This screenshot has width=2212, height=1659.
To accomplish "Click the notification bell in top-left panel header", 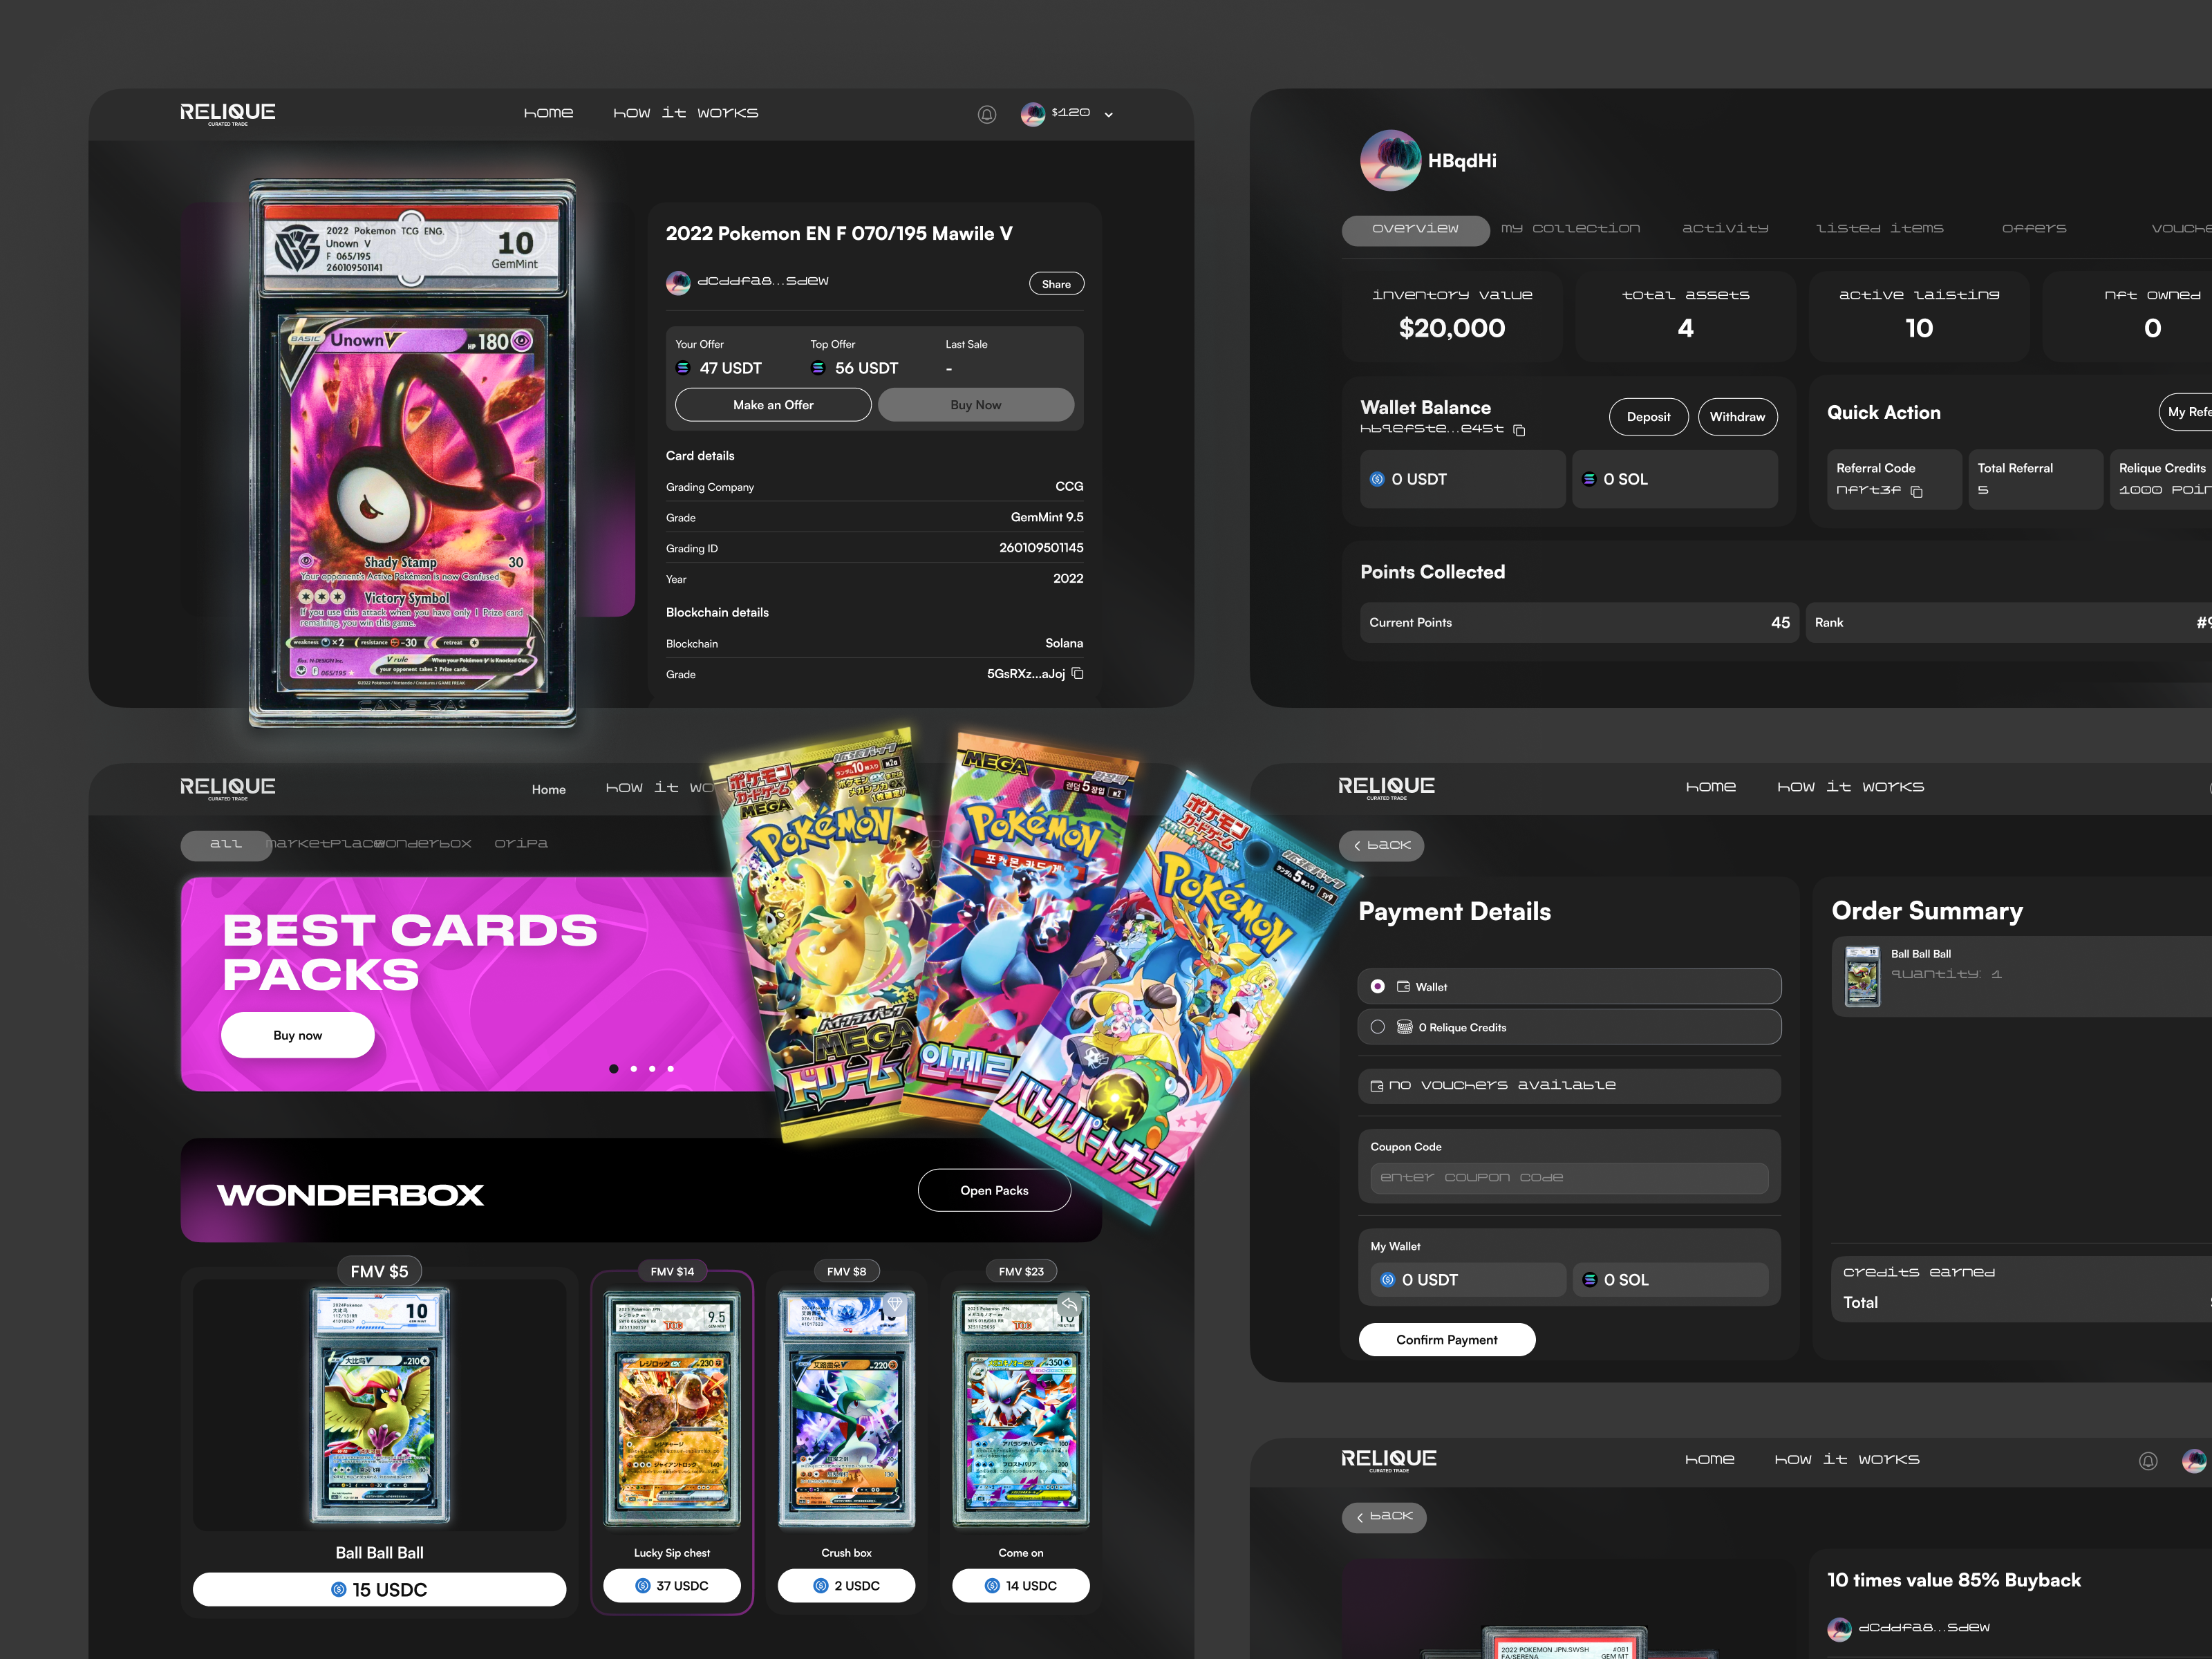I will point(986,114).
